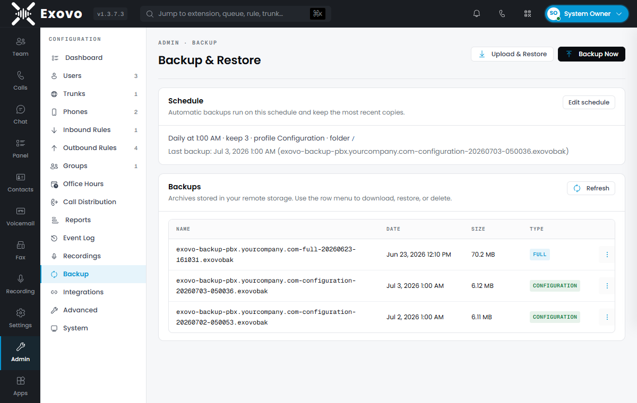Open the QR code icon
This screenshot has height=403, width=637.
click(x=528, y=14)
